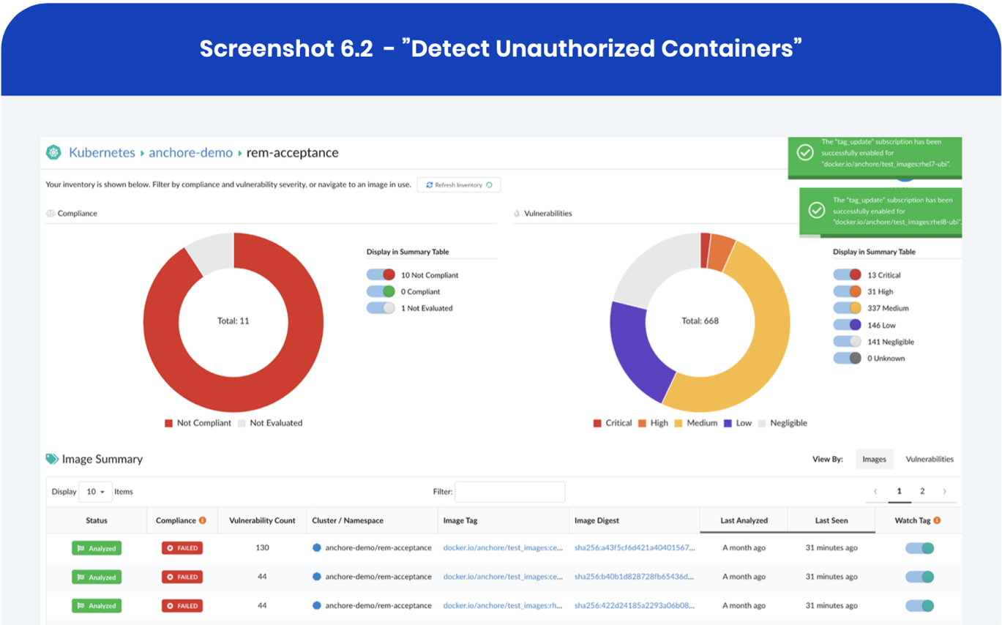Select the Images view tab
Image resolution: width=1002 pixels, height=625 pixels.
click(x=875, y=459)
